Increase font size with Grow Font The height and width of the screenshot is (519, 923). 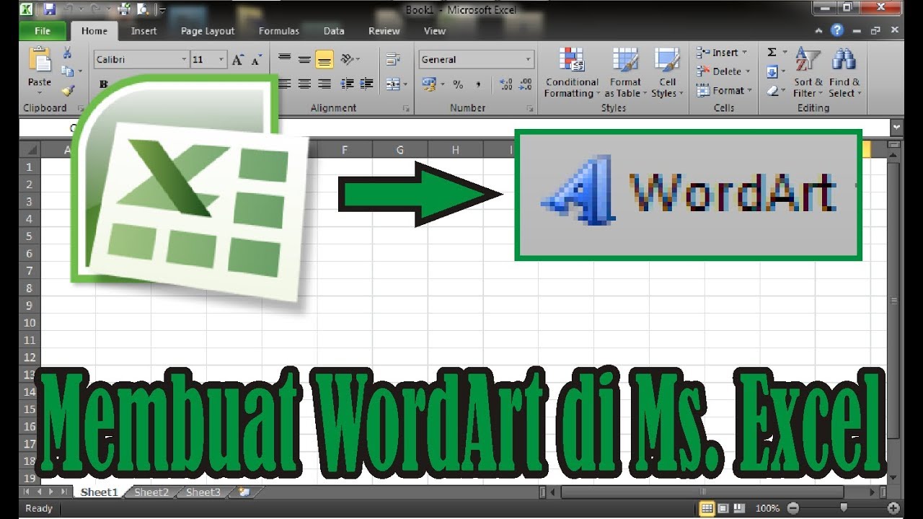[238, 60]
